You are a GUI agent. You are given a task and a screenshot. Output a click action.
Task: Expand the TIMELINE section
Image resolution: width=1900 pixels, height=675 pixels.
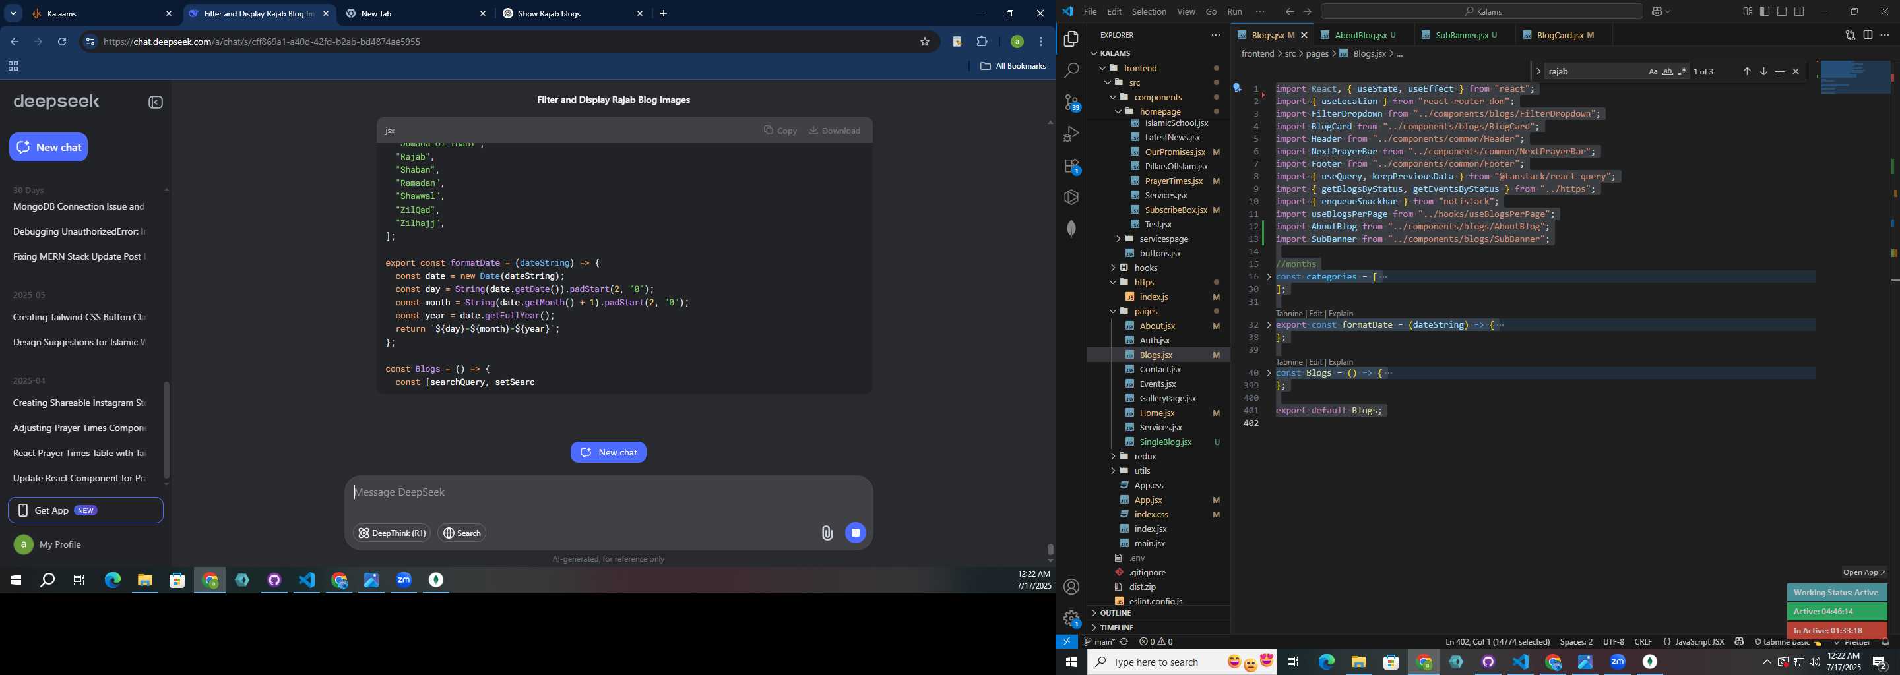pyautogui.click(x=1117, y=628)
